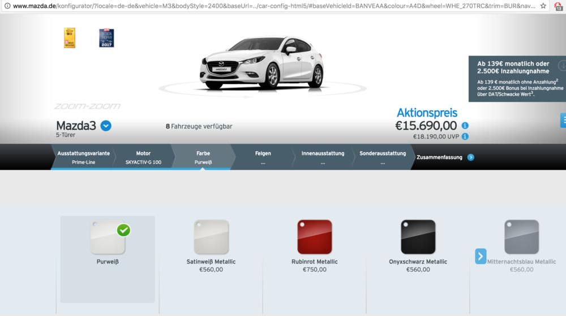Viewport: 566px width, 316px height.
Task: Open Zusammenfassung summary
Action: pos(439,157)
